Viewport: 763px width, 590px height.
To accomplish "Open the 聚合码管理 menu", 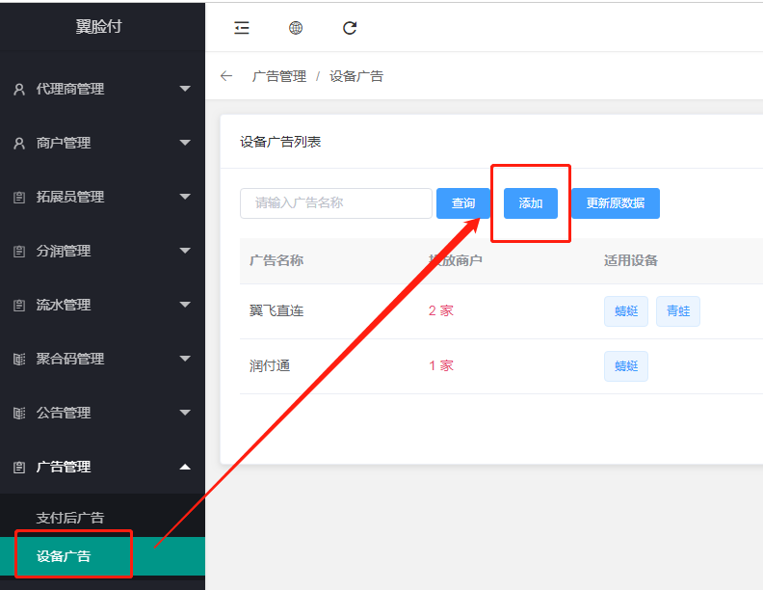I will 102,360.
